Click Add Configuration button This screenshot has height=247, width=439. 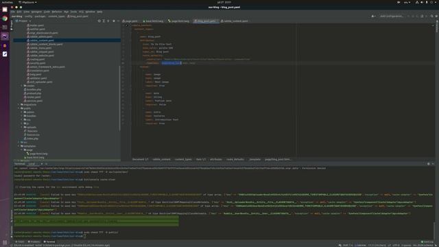392,16
